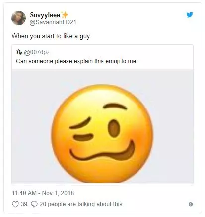Open '20 people are talking about this'

[81, 204]
